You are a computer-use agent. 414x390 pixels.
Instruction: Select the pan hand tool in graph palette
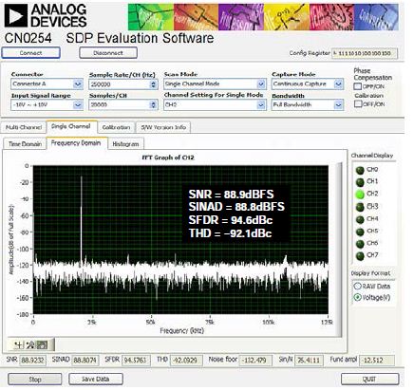coord(42,344)
